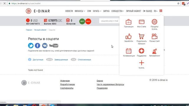Open the Продать/Купить globe icon
189x106 pixels.
point(154,22)
